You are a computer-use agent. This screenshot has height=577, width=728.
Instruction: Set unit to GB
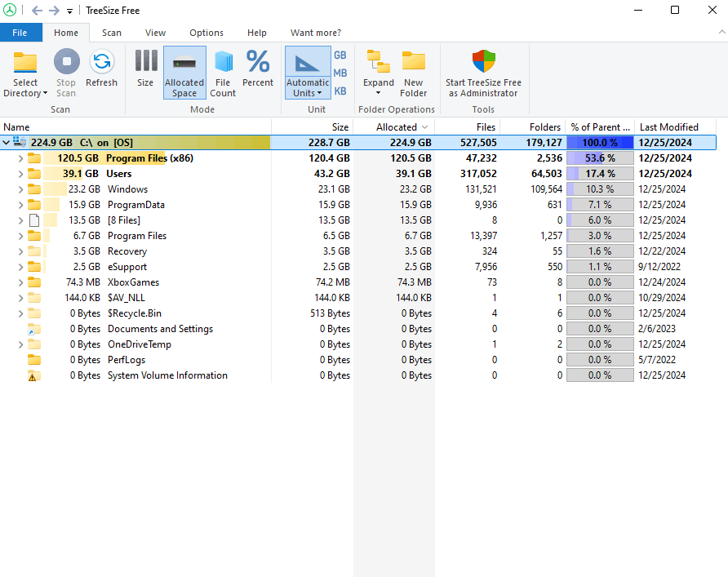pos(340,55)
